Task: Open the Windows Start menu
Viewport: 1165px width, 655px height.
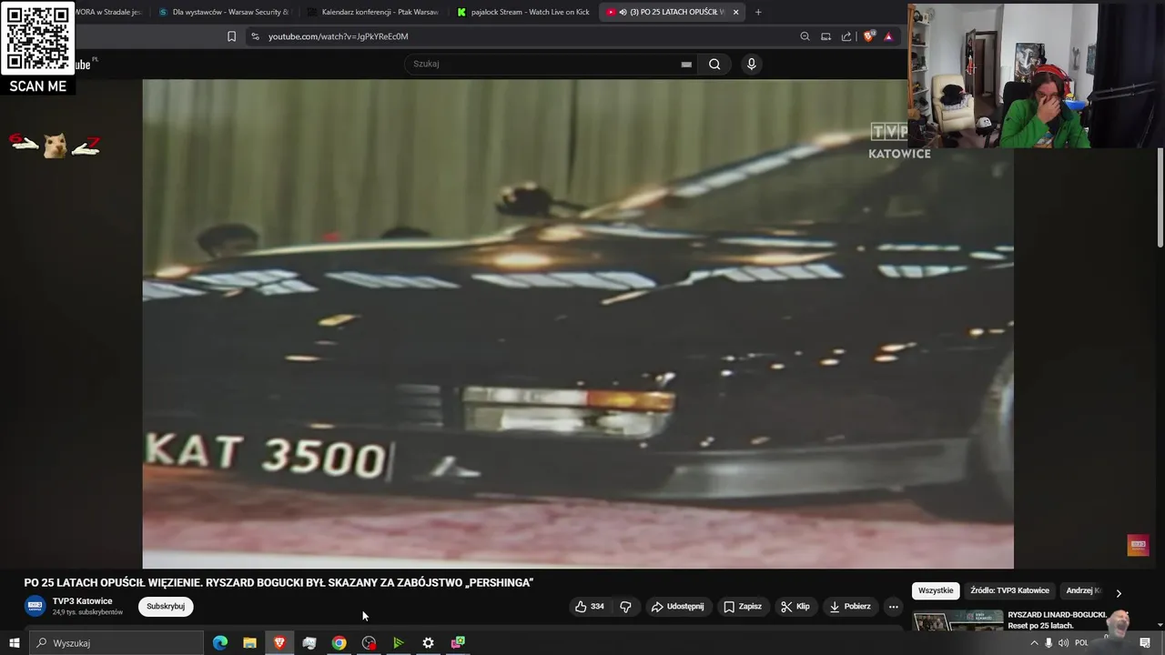Action: [x=14, y=642]
